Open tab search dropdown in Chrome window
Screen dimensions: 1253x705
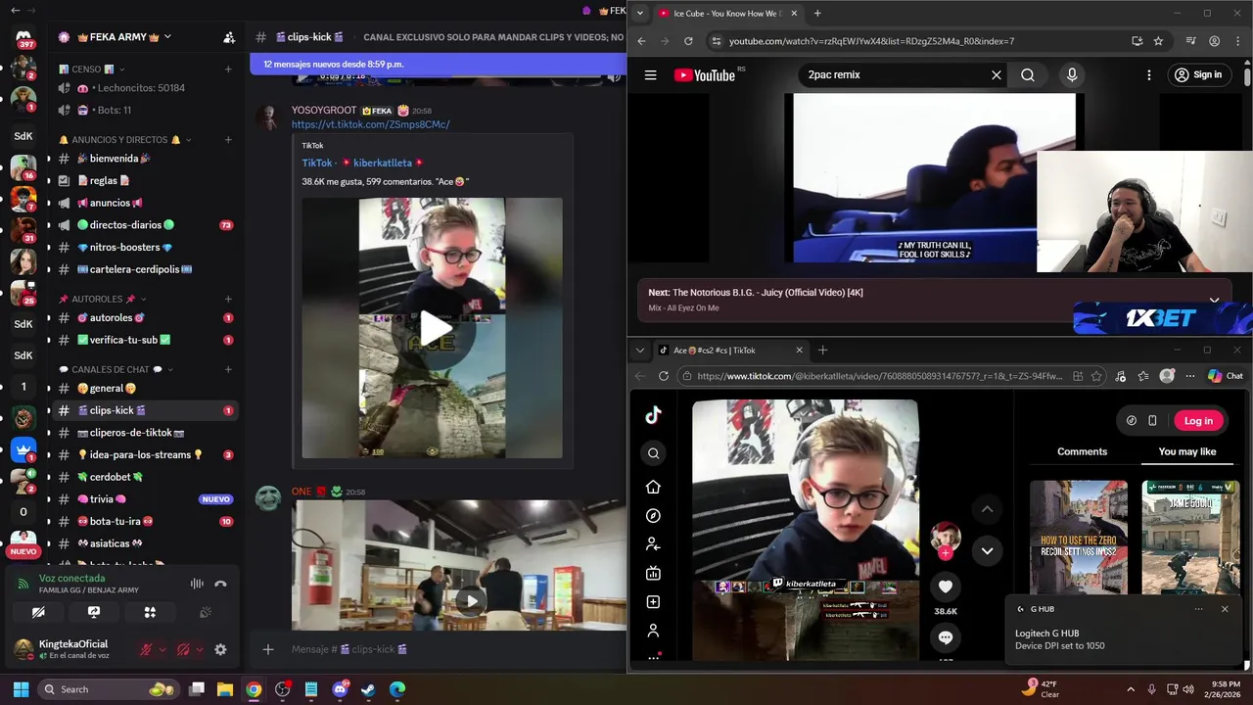[640, 14]
